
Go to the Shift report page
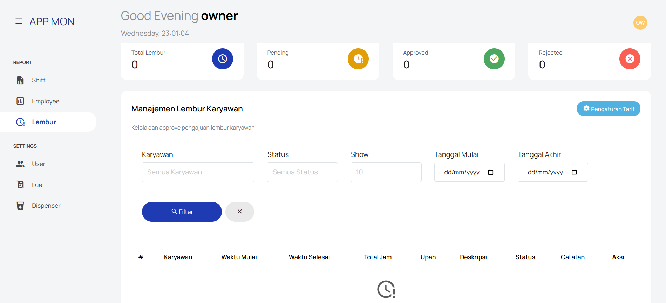click(x=39, y=80)
